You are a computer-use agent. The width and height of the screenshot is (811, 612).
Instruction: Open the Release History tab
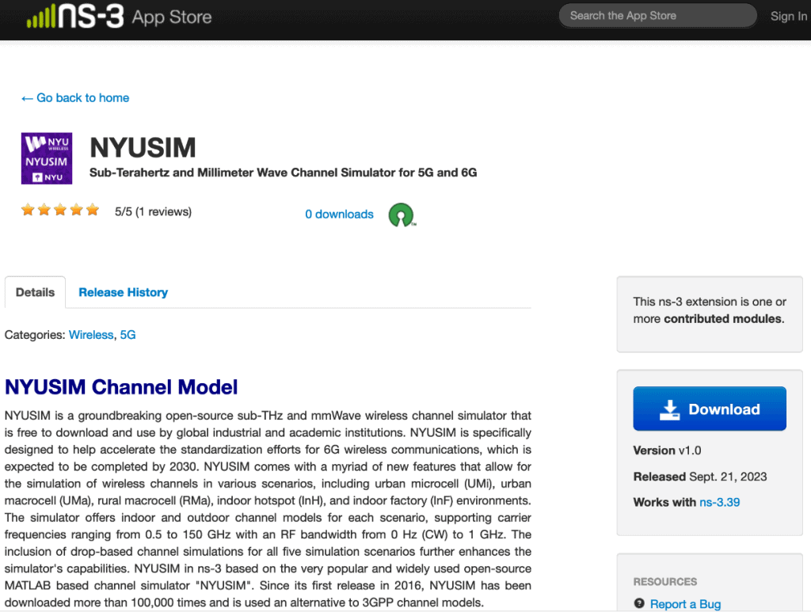coord(123,292)
